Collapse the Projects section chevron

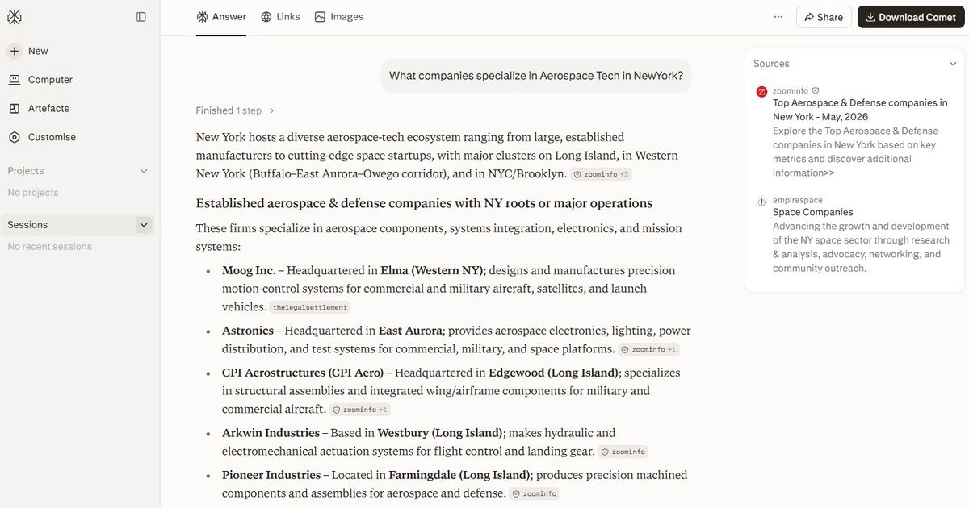144,171
